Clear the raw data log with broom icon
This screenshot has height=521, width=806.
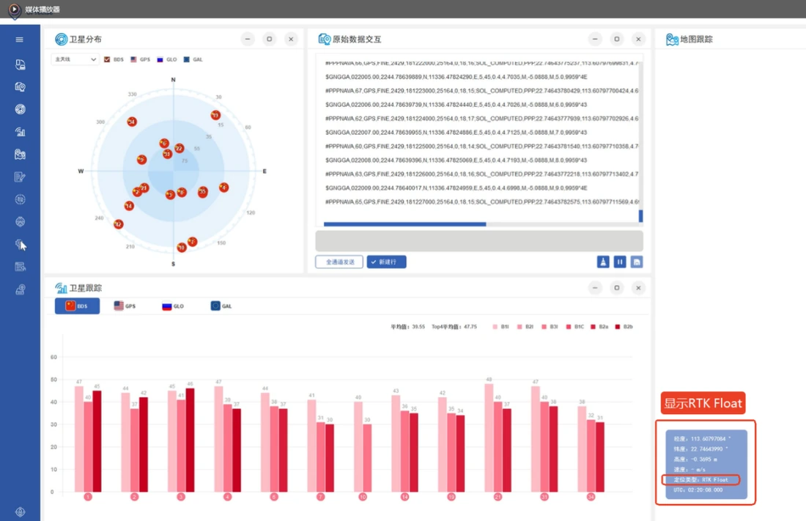point(603,262)
